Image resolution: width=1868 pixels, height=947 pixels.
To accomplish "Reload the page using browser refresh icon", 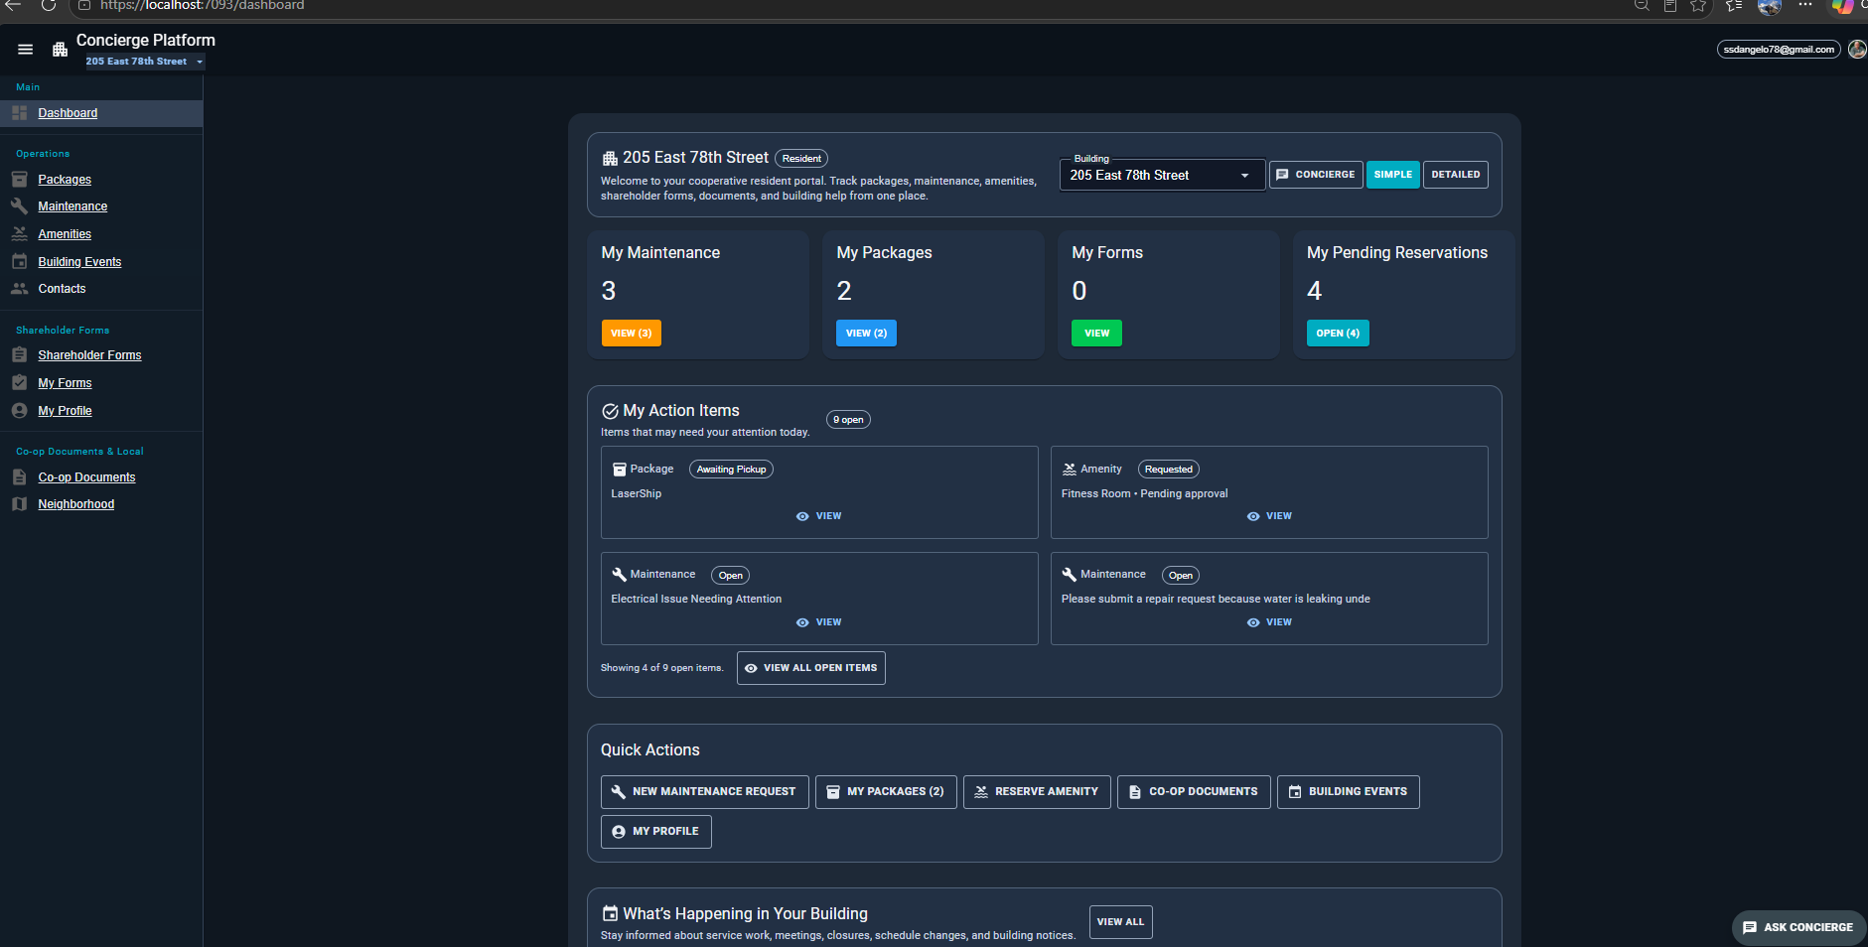I will coord(48,5).
